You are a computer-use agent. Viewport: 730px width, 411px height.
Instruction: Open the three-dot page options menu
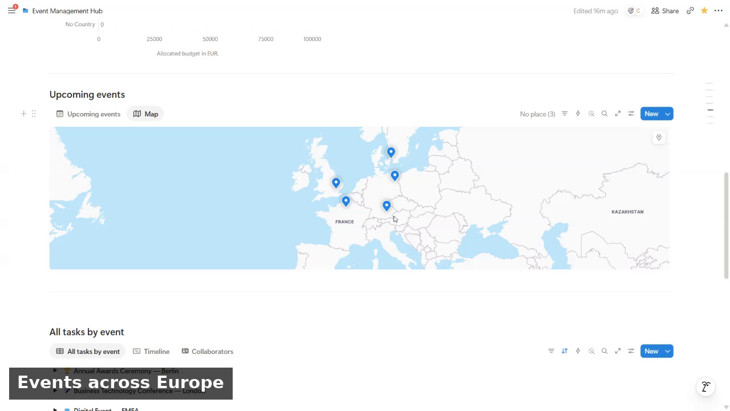718,11
